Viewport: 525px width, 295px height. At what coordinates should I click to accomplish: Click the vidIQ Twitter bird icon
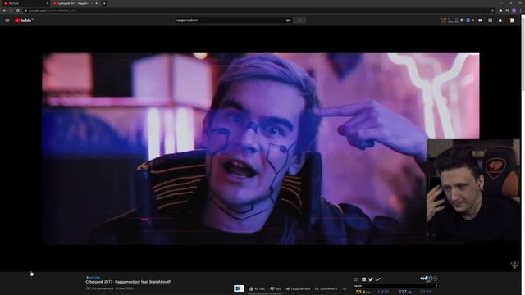coord(371,279)
